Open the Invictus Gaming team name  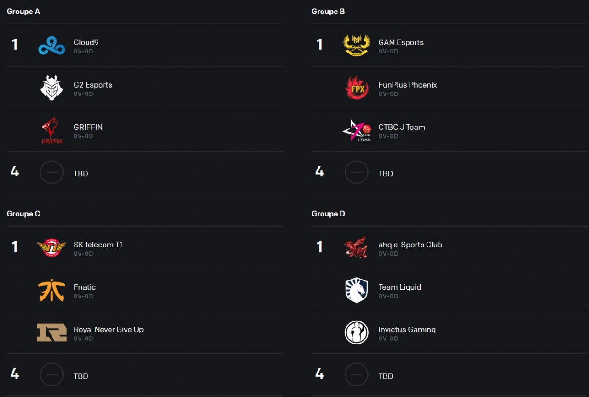point(407,329)
